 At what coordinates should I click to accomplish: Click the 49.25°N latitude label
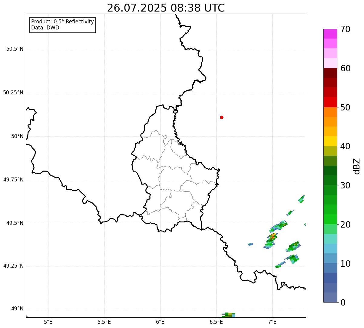tap(13, 266)
